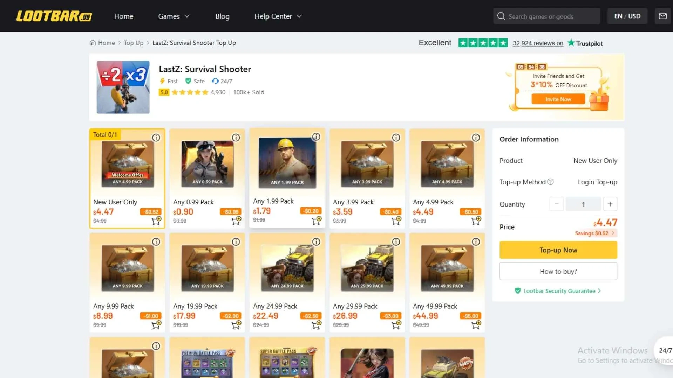Expand the Help Center dropdown
Screen dimensions: 673x378
tap(278, 16)
